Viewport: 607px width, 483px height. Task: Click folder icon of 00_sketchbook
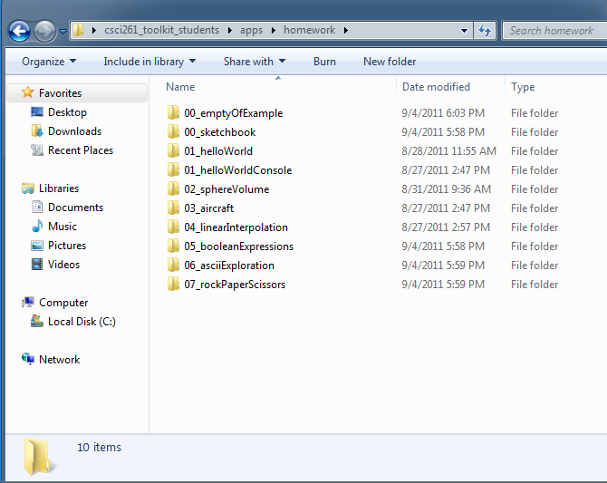[x=173, y=131]
